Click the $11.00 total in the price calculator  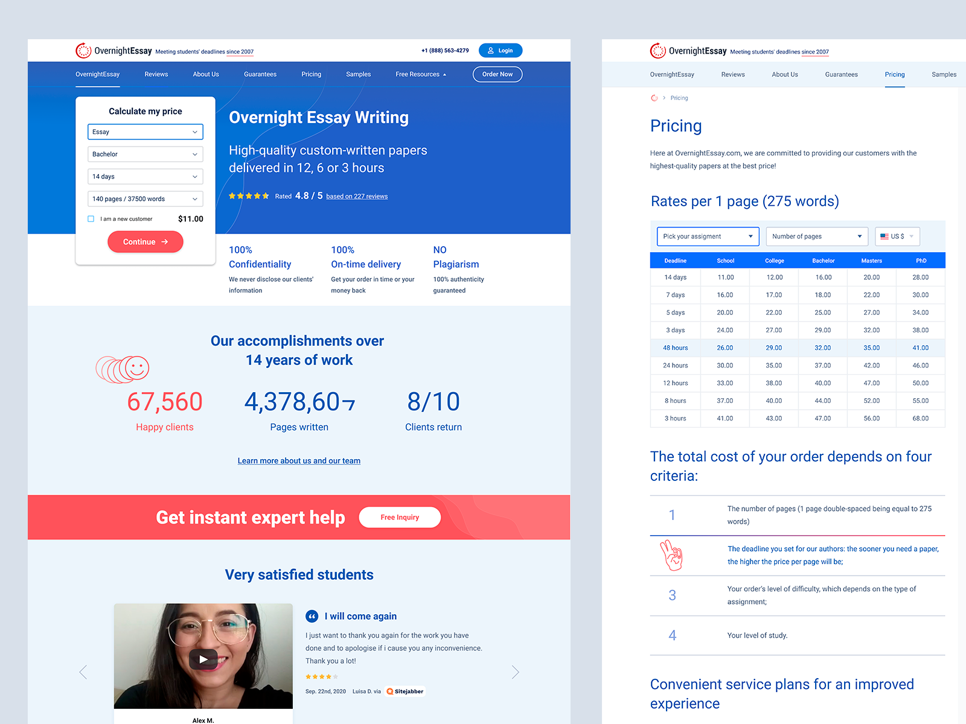(191, 219)
